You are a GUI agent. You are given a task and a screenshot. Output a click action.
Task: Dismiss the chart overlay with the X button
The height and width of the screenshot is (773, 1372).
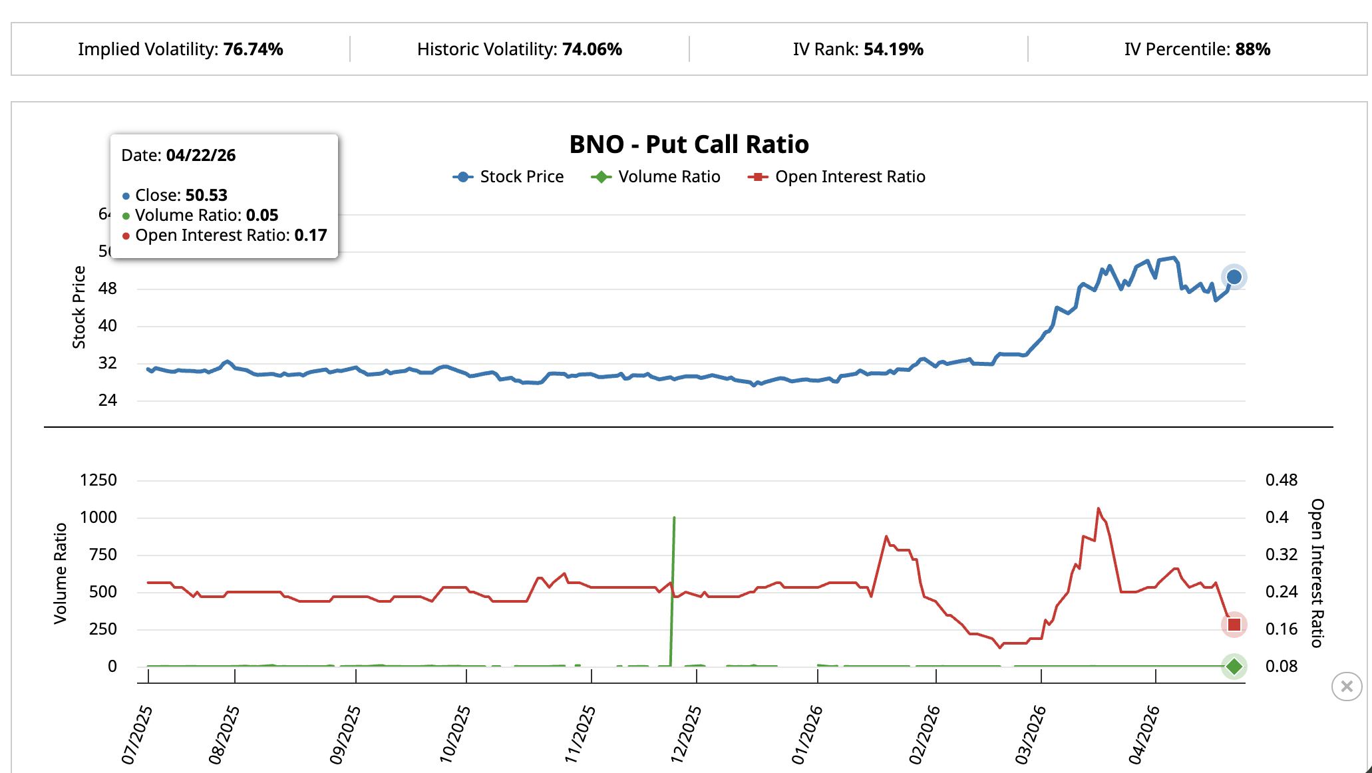(1347, 687)
